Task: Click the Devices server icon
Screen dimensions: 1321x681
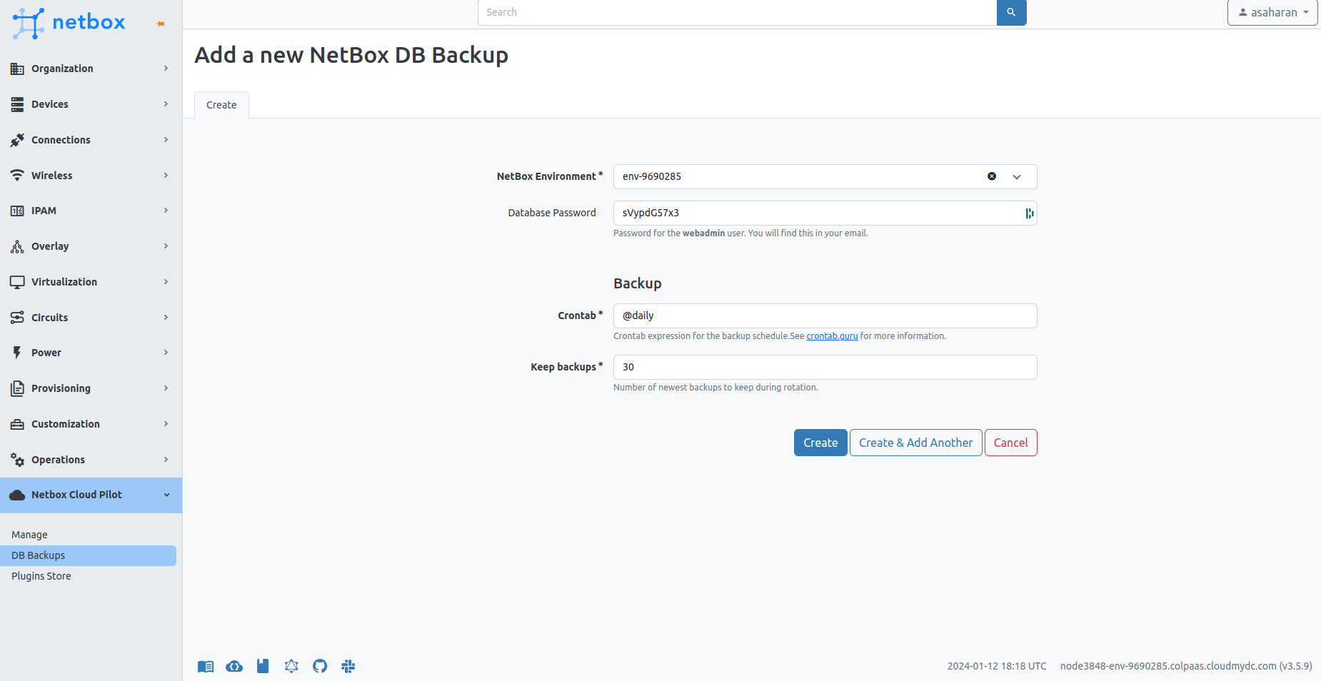Action: pos(17,104)
